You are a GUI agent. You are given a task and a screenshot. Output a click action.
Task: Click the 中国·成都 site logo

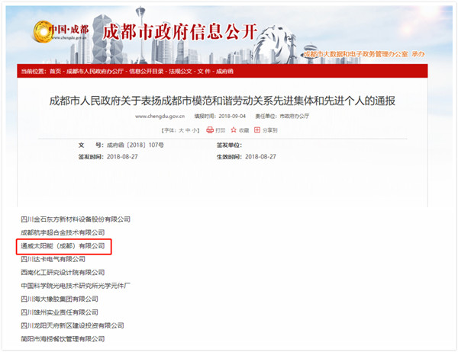61,32
